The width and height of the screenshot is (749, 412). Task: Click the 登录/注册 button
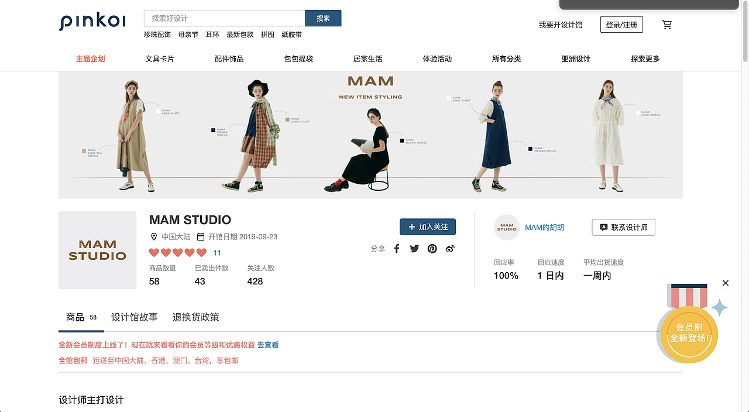coord(621,24)
